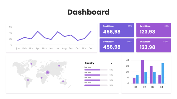The image size is (177, 99).
Task: Select the map marker in South America
Action: (x=28, y=80)
